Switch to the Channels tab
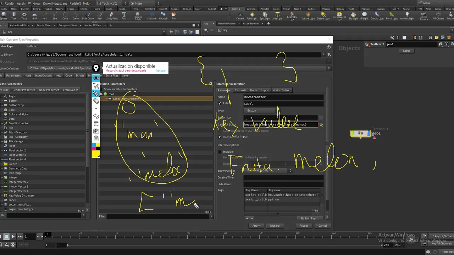The image size is (454, 255). click(240, 90)
